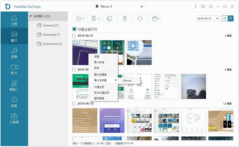
Task: Select the Download (1) album
Action: pos(48,35)
